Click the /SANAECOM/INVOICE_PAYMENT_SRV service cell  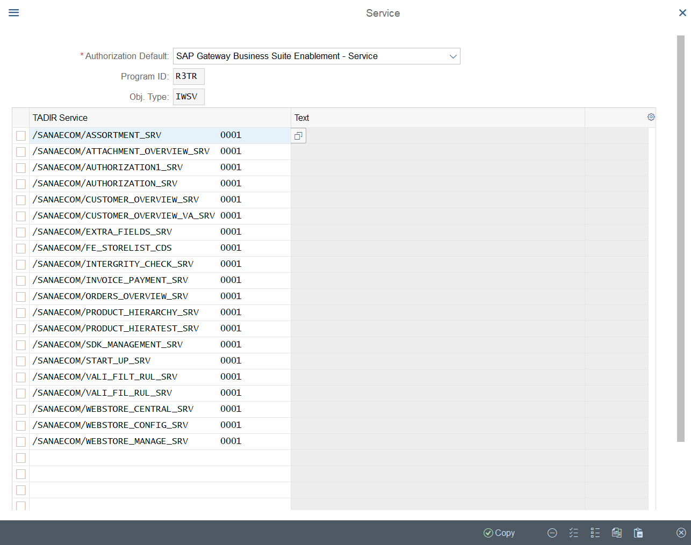pos(160,280)
